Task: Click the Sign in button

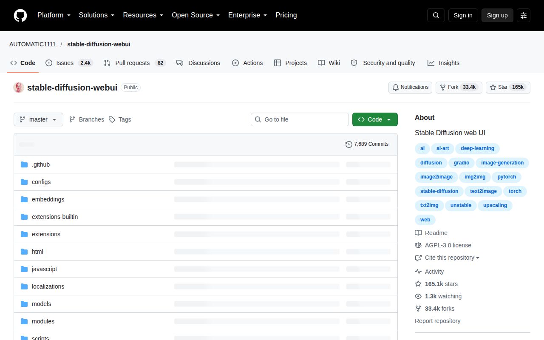Action: pyautogui.click(x=463, y=15)
